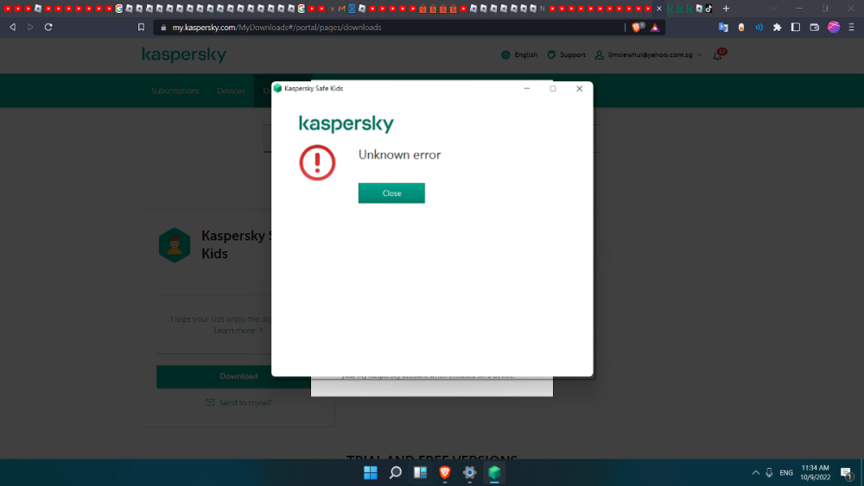
Task: Change language from English
Action: click(519, 54)
